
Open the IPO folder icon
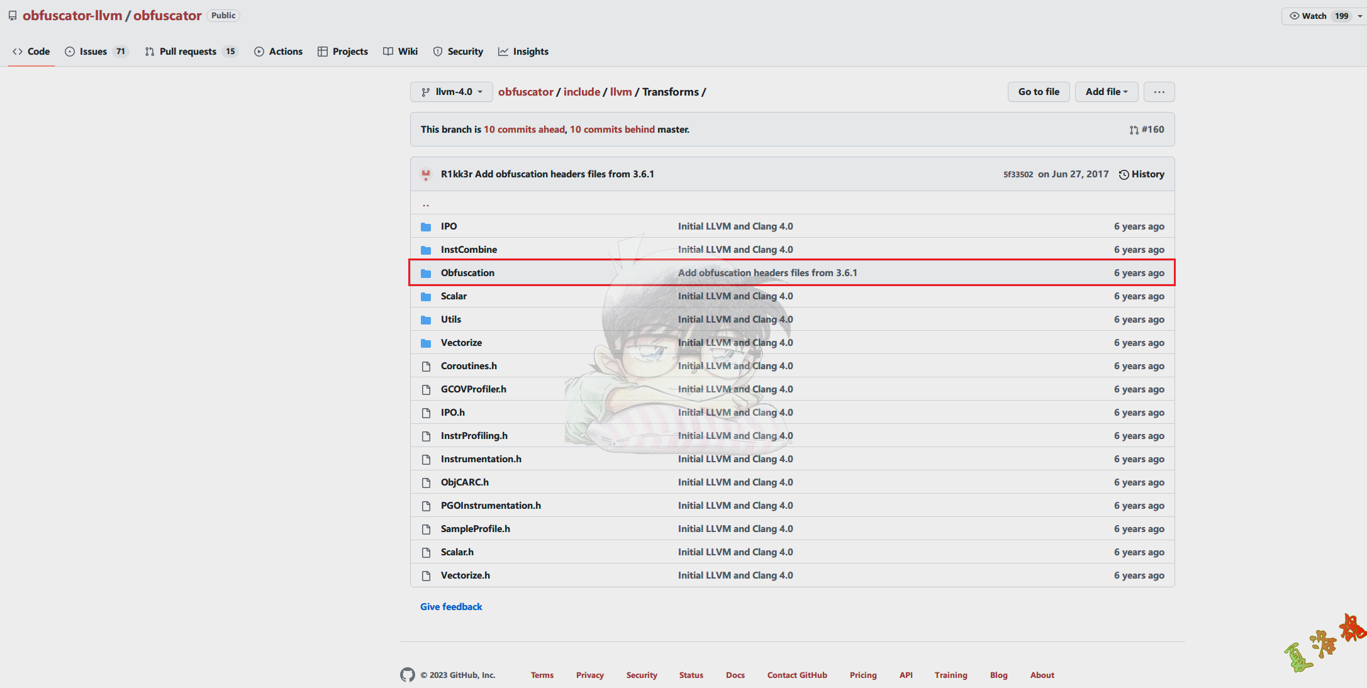pyautogui.click(x=426, y=226)
